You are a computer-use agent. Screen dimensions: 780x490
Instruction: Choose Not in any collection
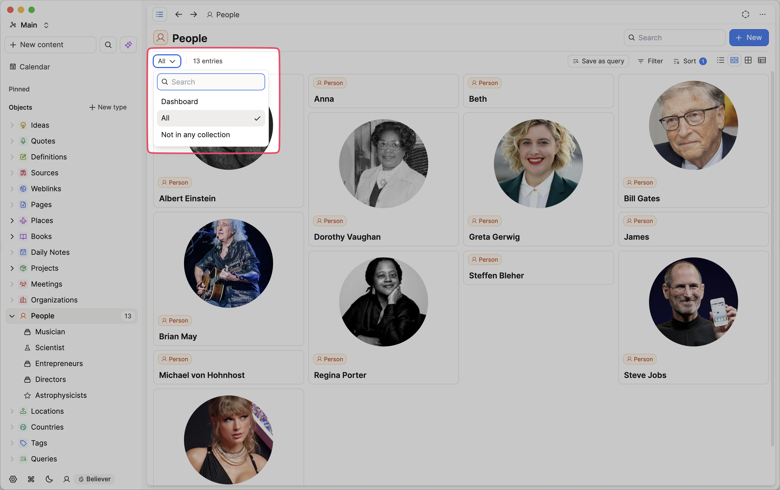[x=211, y=135]
